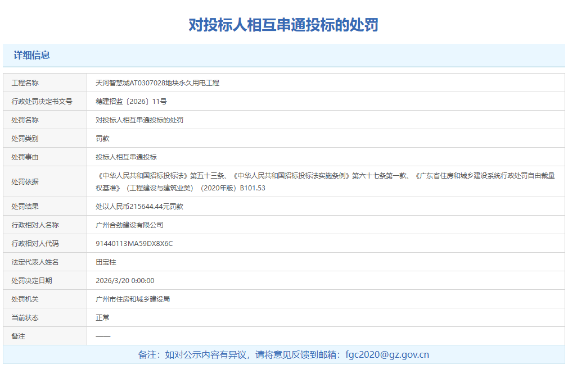Click the legal representative name 田宝柱

point(106,262)
